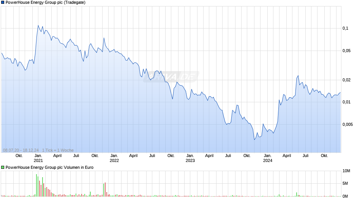Click the green Volumen legend square
The width and height of the screenshot is (357, 200).
click(3, 167)
